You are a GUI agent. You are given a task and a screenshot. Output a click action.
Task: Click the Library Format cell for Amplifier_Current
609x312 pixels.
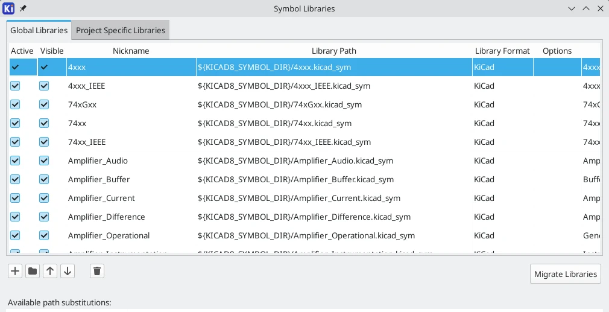tap(502, 198)
